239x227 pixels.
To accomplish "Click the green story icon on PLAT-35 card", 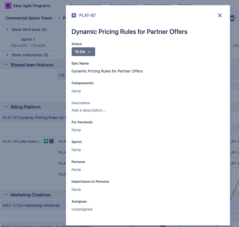I will pyautogui.click(x=46, y=141).
